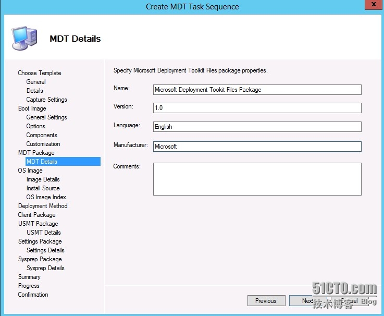
Task: Click the 'Create MDT Task Sequence' title bar
Action: click(192, 7)
